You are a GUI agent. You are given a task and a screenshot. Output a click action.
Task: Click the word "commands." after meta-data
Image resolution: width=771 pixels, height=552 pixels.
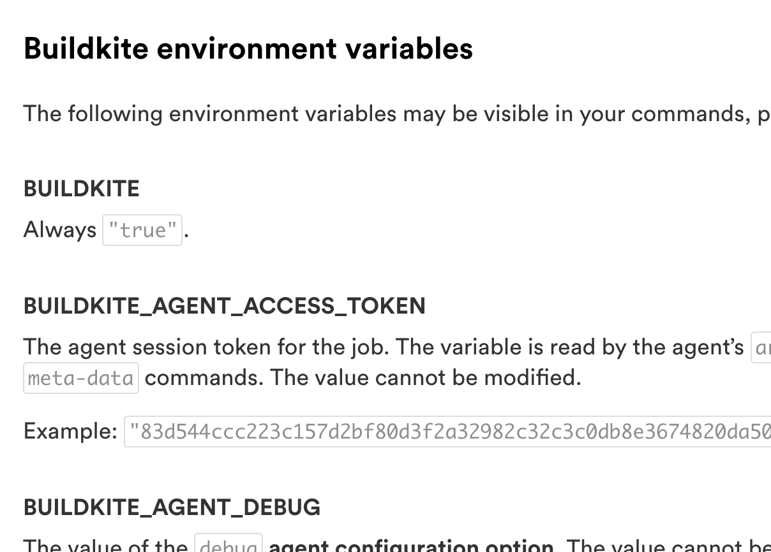[x=204, y=378]
